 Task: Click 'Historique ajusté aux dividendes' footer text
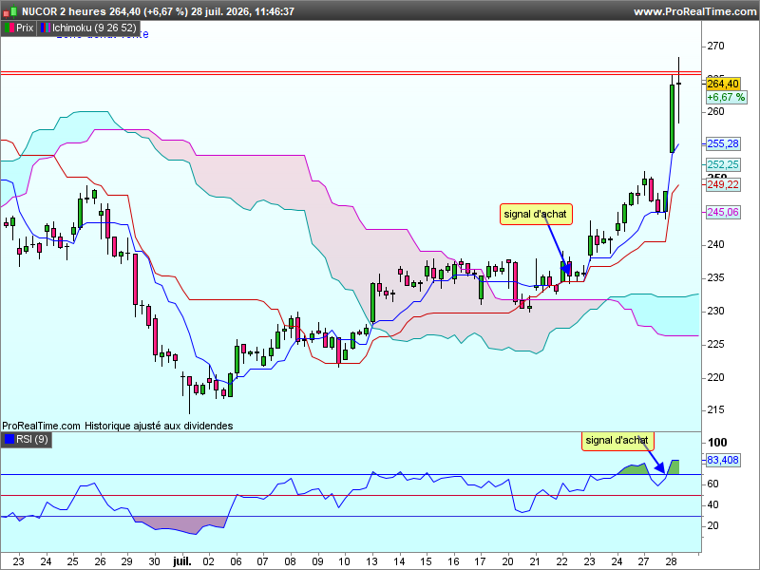point(159,426)
